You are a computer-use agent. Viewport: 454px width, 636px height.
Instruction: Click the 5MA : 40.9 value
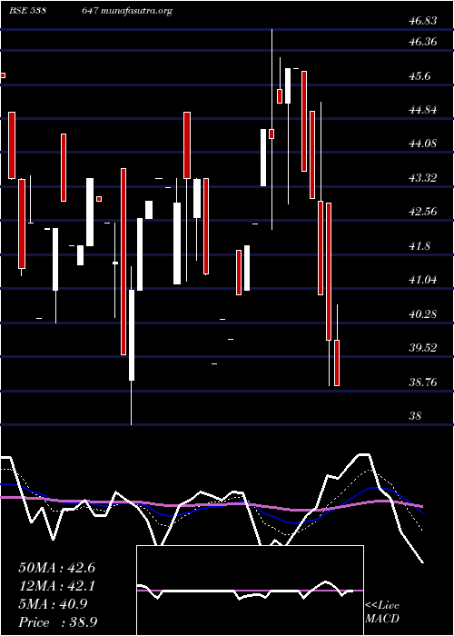tap(53, 604)
